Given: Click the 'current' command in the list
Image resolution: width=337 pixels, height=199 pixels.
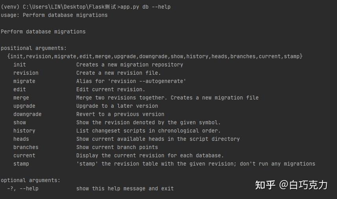Looking at the screenshot, I should click(x=24, y=155).
